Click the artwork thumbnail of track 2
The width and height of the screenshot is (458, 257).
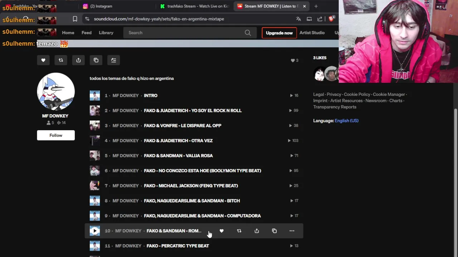(95, 111)
